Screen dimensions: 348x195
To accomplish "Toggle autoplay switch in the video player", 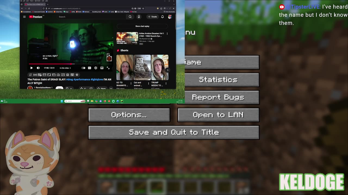I will [83, 68].
